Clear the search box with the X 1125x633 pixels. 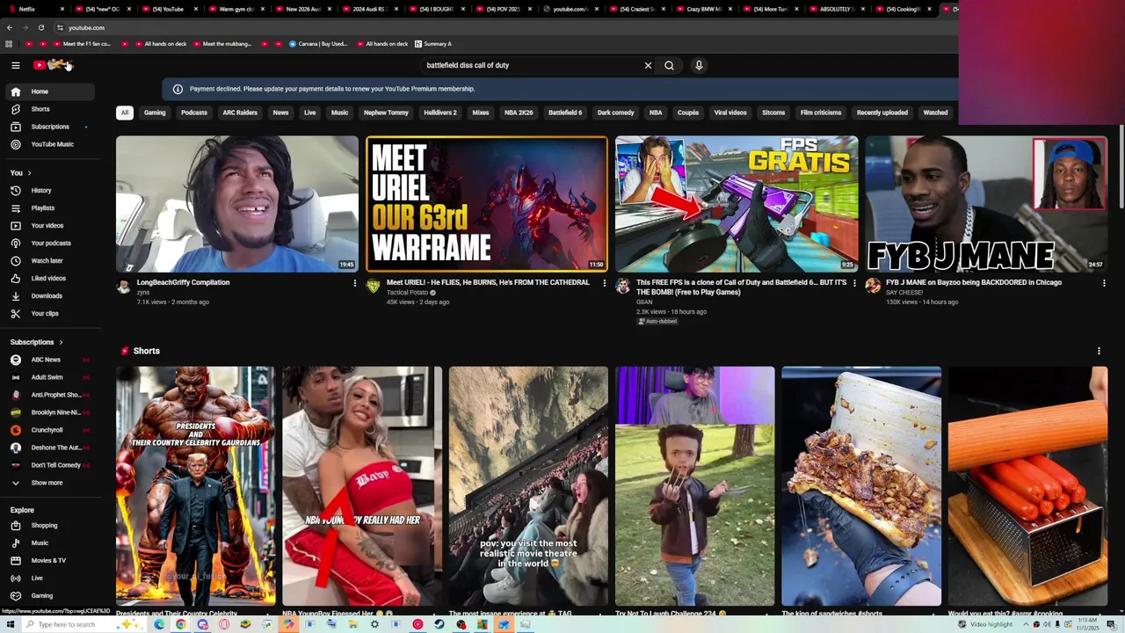(648, 65)
